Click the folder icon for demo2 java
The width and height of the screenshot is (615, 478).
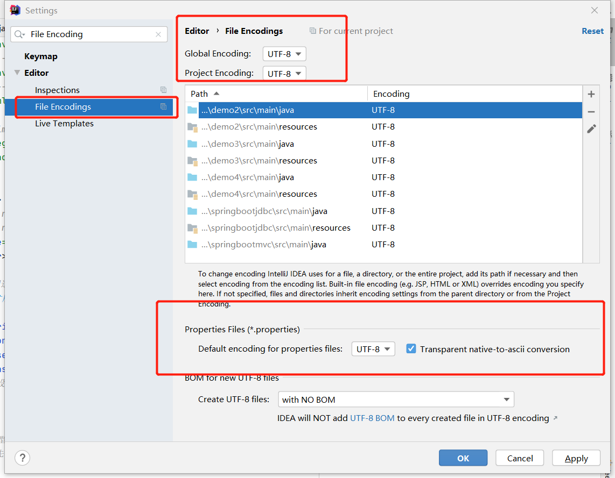click(192, 110)
